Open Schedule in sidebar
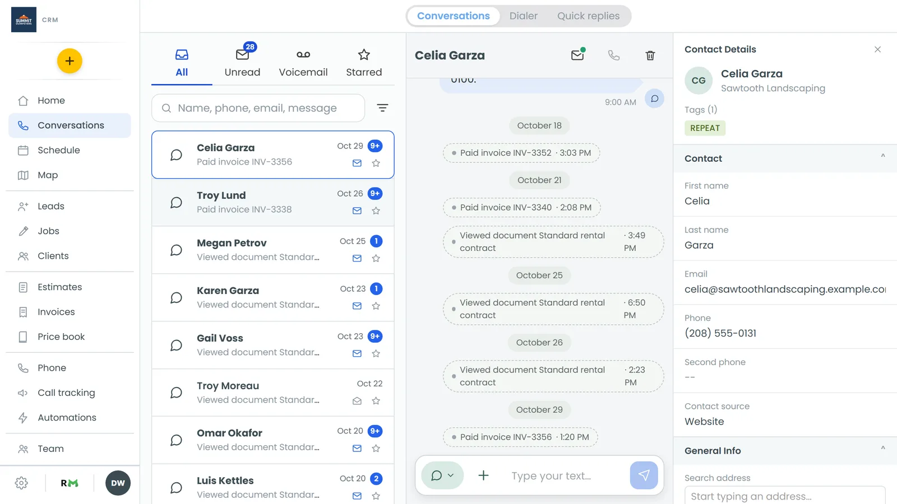This screenshot has height=504, width=897. 70,150
